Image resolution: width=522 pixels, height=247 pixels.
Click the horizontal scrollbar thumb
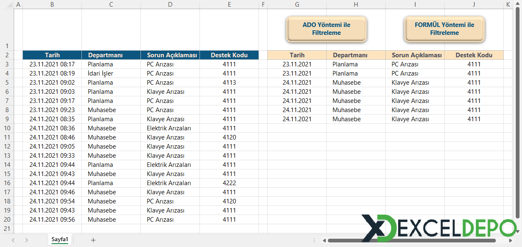(x=411, y=240)
